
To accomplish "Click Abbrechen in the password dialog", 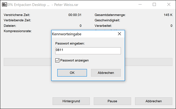I will coord(106,73).
